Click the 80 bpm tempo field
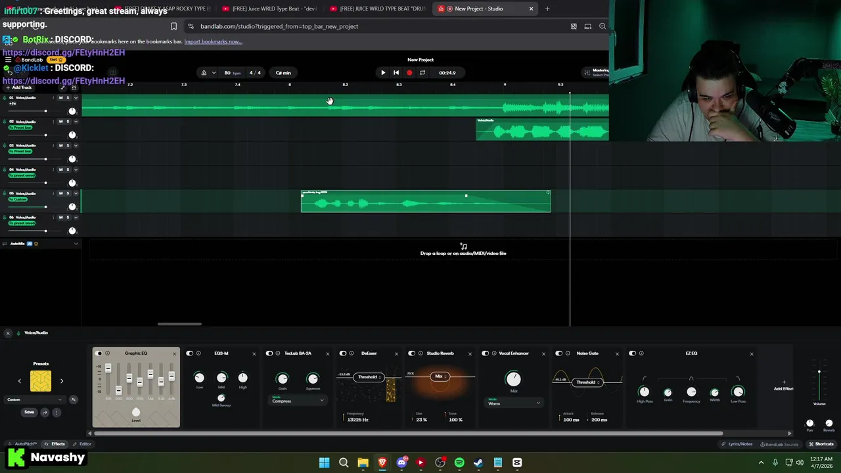 pyautogui.click(x=231, y=73)
